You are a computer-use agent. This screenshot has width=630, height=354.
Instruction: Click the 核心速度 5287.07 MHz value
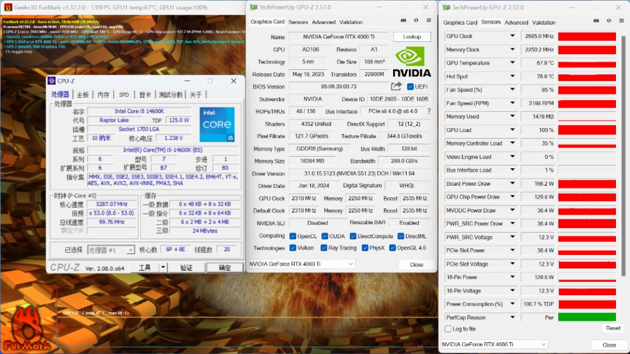(x=111, y=204)
